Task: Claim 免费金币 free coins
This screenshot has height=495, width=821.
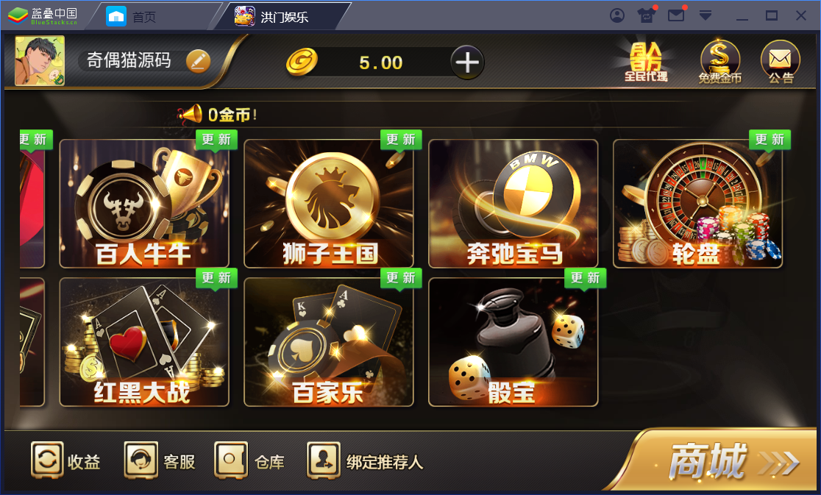Action: [720, 62]
